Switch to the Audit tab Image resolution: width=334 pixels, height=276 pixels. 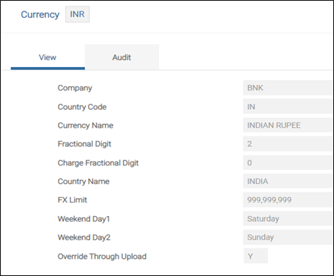pos(122,57)
